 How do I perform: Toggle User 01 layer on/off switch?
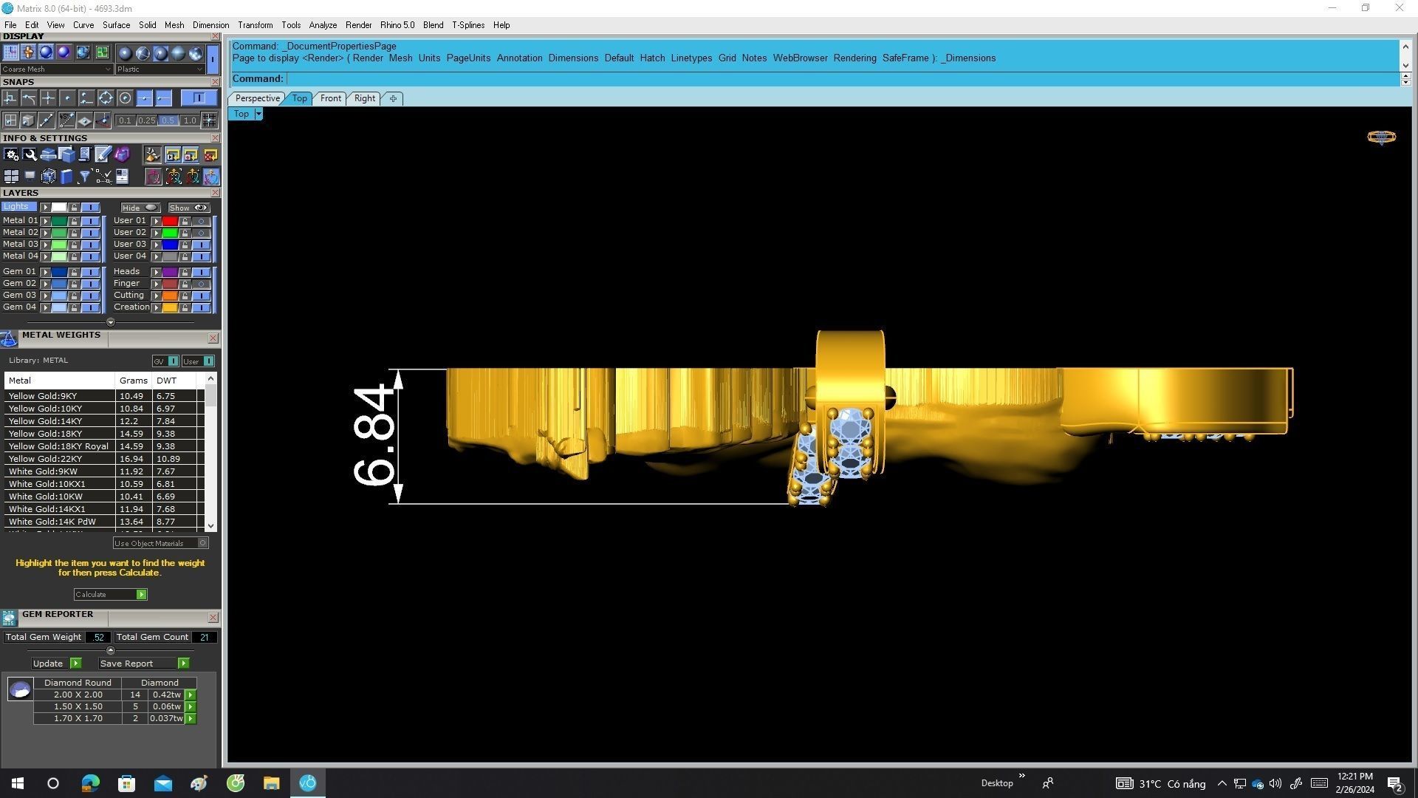(201, 221)
